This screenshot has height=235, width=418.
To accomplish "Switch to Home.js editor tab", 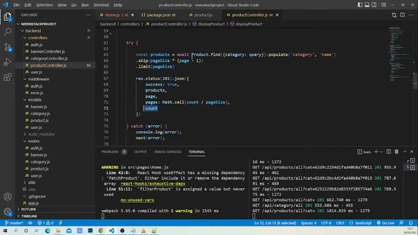I will (x=116, y=15).
